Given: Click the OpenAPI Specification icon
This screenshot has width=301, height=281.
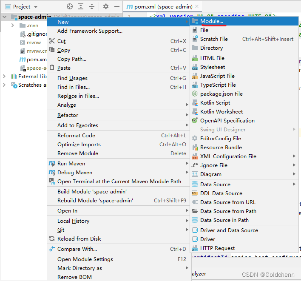Looking at the screenshot, I should (x=195, y=120).
